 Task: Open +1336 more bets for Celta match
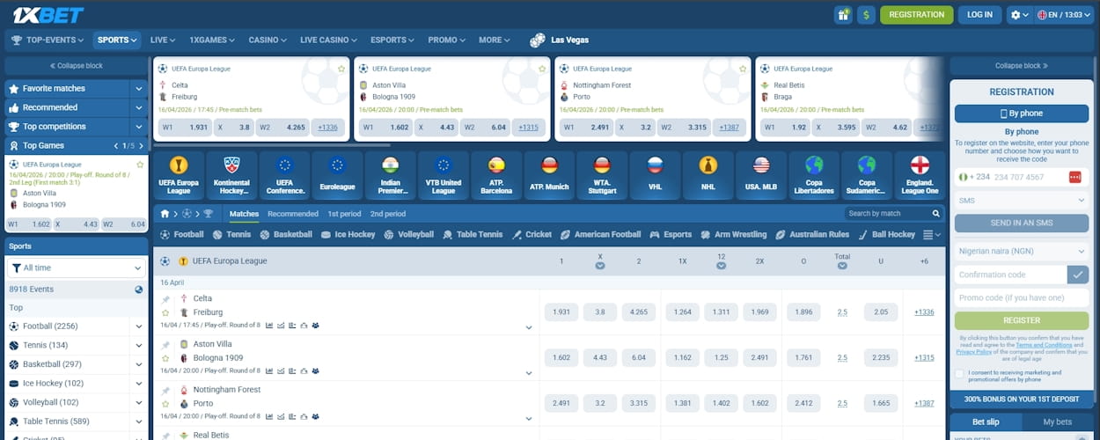pos(924,312)
